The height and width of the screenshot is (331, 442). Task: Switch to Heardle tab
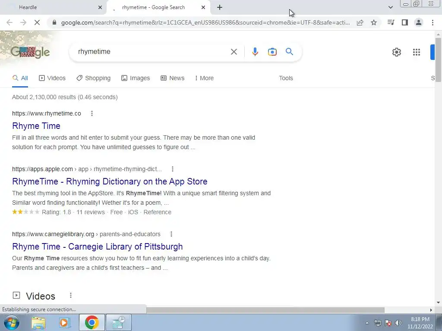pyautogui.click(x=54, y=7)
